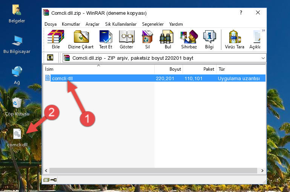Screen dimensions: 290x192
Task: Click Dizine Çıkart extract icon
Action: tap(81, 39)
